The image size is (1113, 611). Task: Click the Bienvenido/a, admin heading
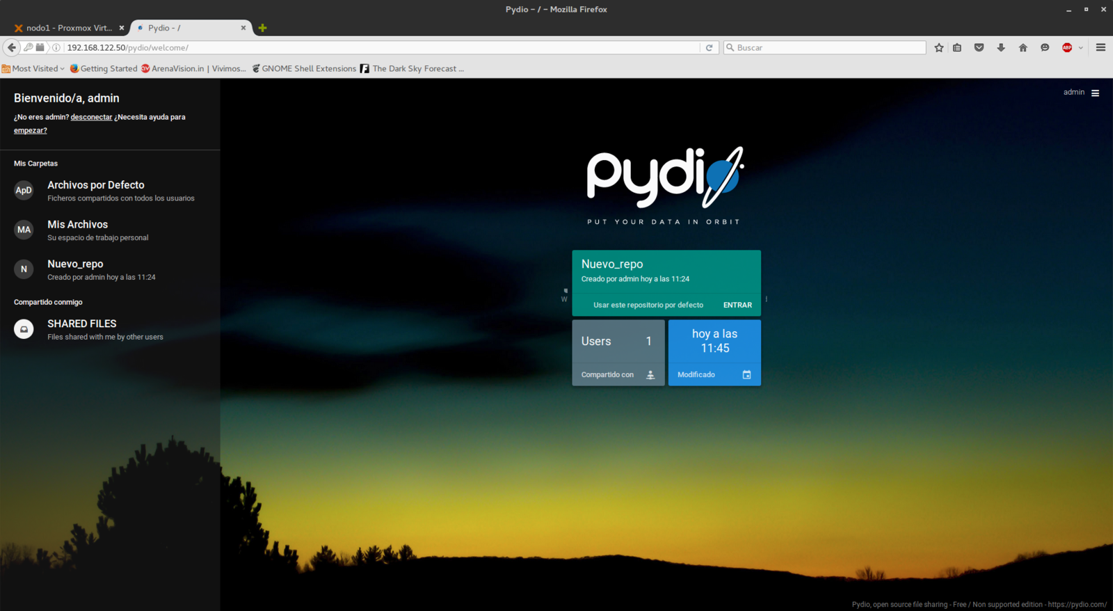(x=67, y=98)
